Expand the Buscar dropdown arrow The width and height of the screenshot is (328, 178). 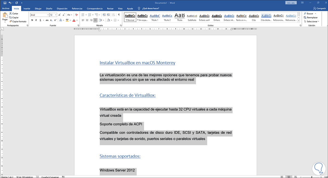tap(315, 13)
